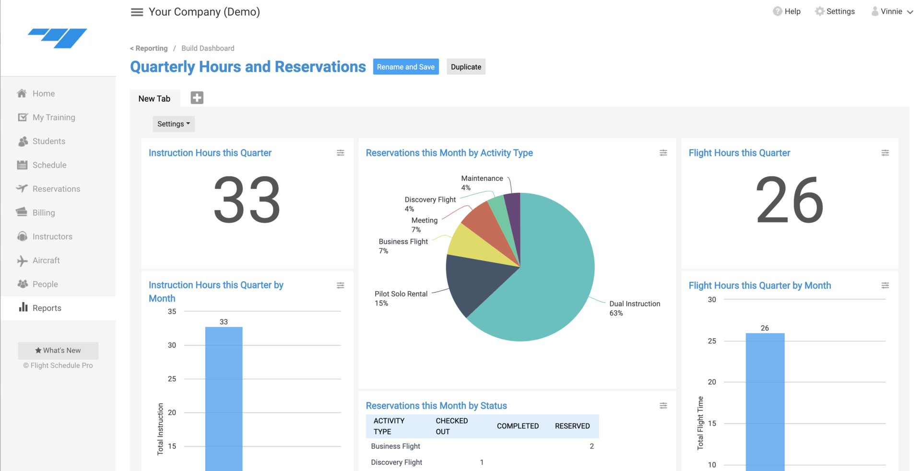The image size is (921, 471).
Task: Click the Flight Schedule Pro logo
Action: [x=58, y=38]
